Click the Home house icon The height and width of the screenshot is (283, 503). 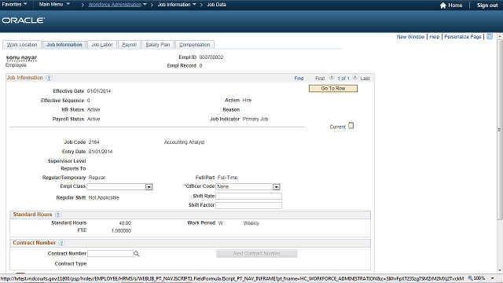443,6
